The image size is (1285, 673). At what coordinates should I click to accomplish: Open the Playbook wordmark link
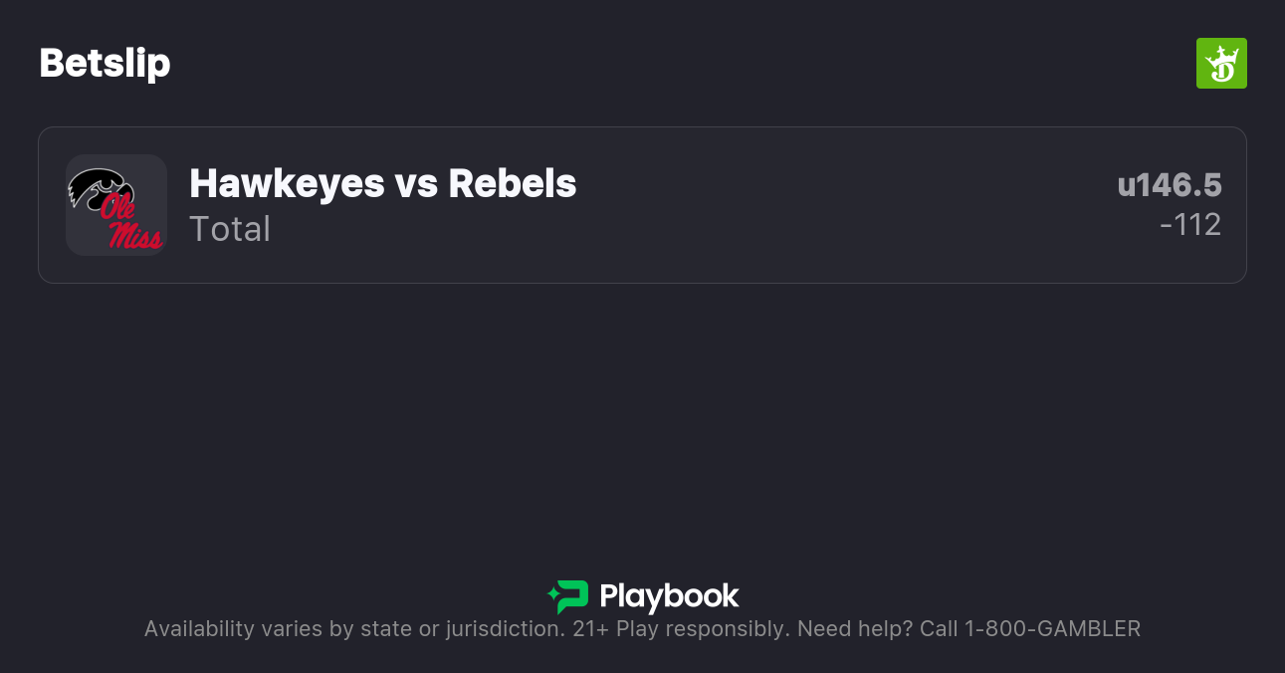[x=669, y=596]
